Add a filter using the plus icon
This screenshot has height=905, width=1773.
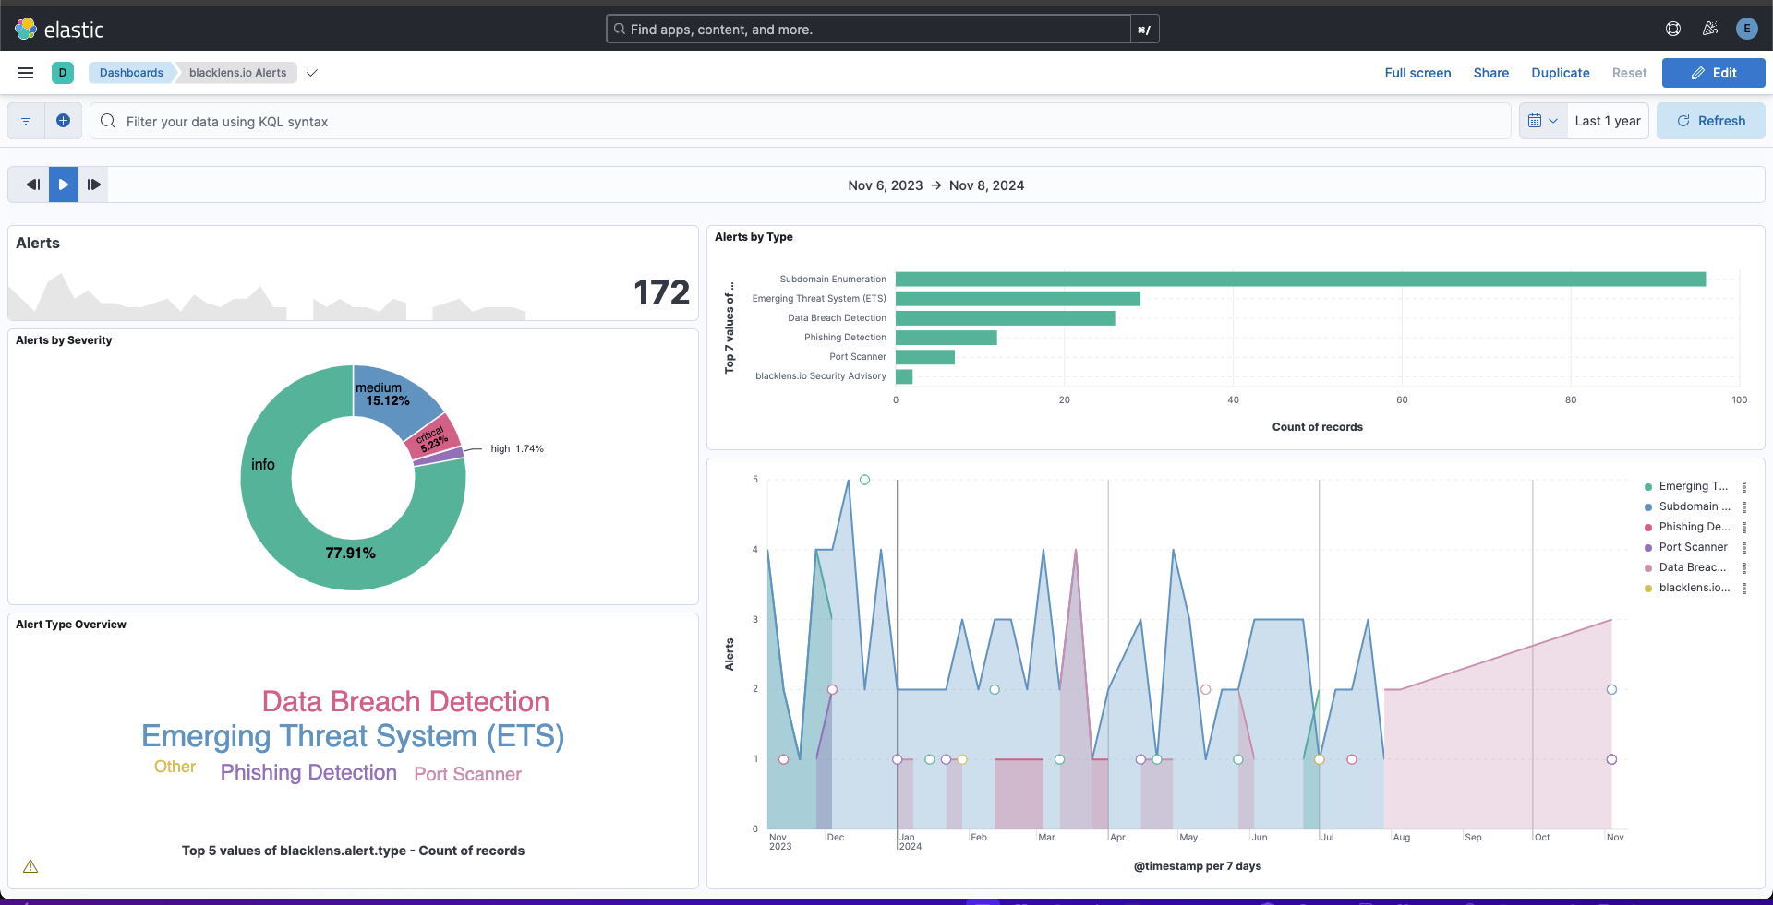63,121
